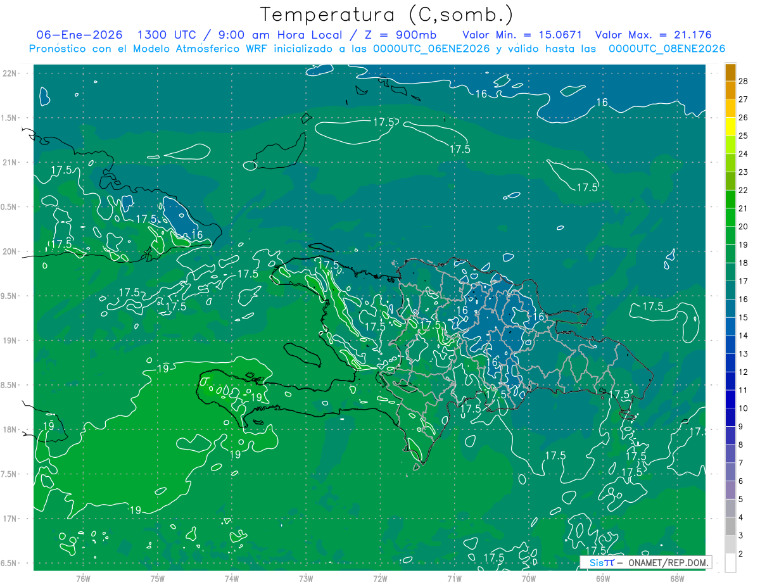Click the "6.5N" latitude axis label
The width and height of the screenshot is (760, 587).
click(x=9, y=564)
